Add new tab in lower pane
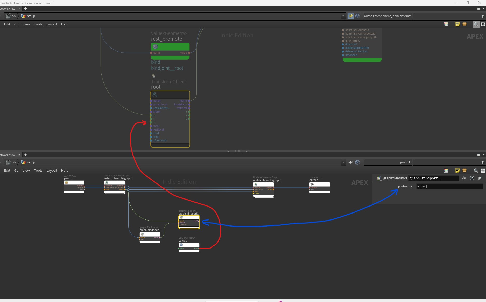Screen dimensions: 486x302 pyautogui.click(x=25, y=155)
